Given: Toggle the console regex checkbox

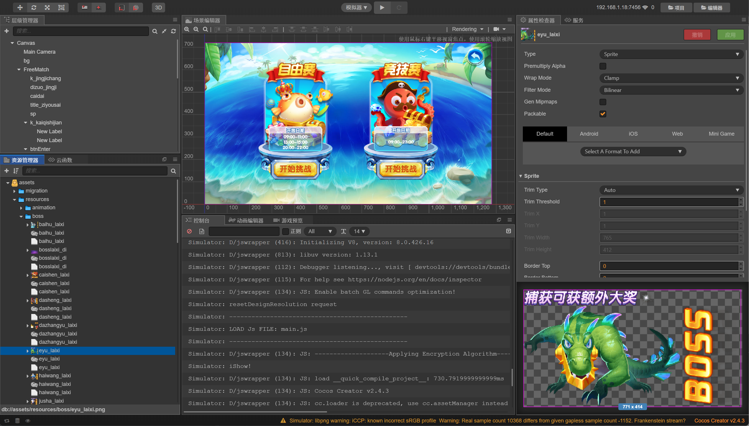Looking at the screenshot, I should pyautogui.click(x=285, y=231).
